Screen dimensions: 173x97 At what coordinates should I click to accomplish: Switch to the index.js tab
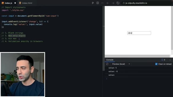(8, 3)
